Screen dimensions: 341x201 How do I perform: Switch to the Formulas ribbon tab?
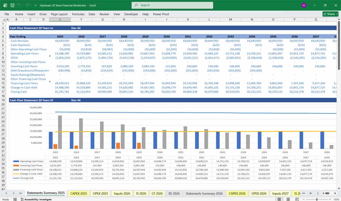click(78, 14)
